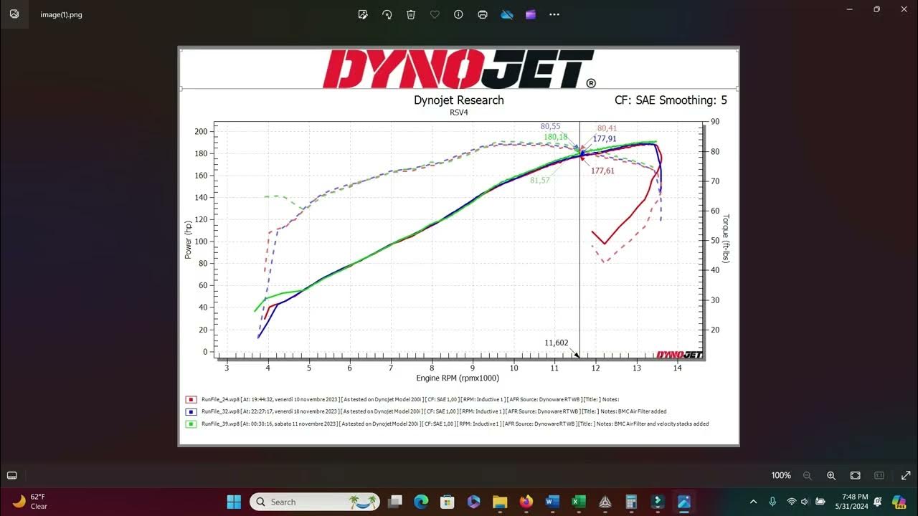Rotate the image with the rotate icon
The height and width of the screenshot is (516, 918).
click(387, 14)
